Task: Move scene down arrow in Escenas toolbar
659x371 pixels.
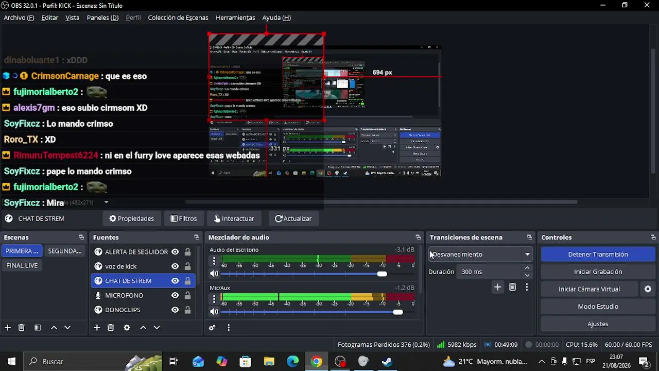Action: click(x=67, y=328)
